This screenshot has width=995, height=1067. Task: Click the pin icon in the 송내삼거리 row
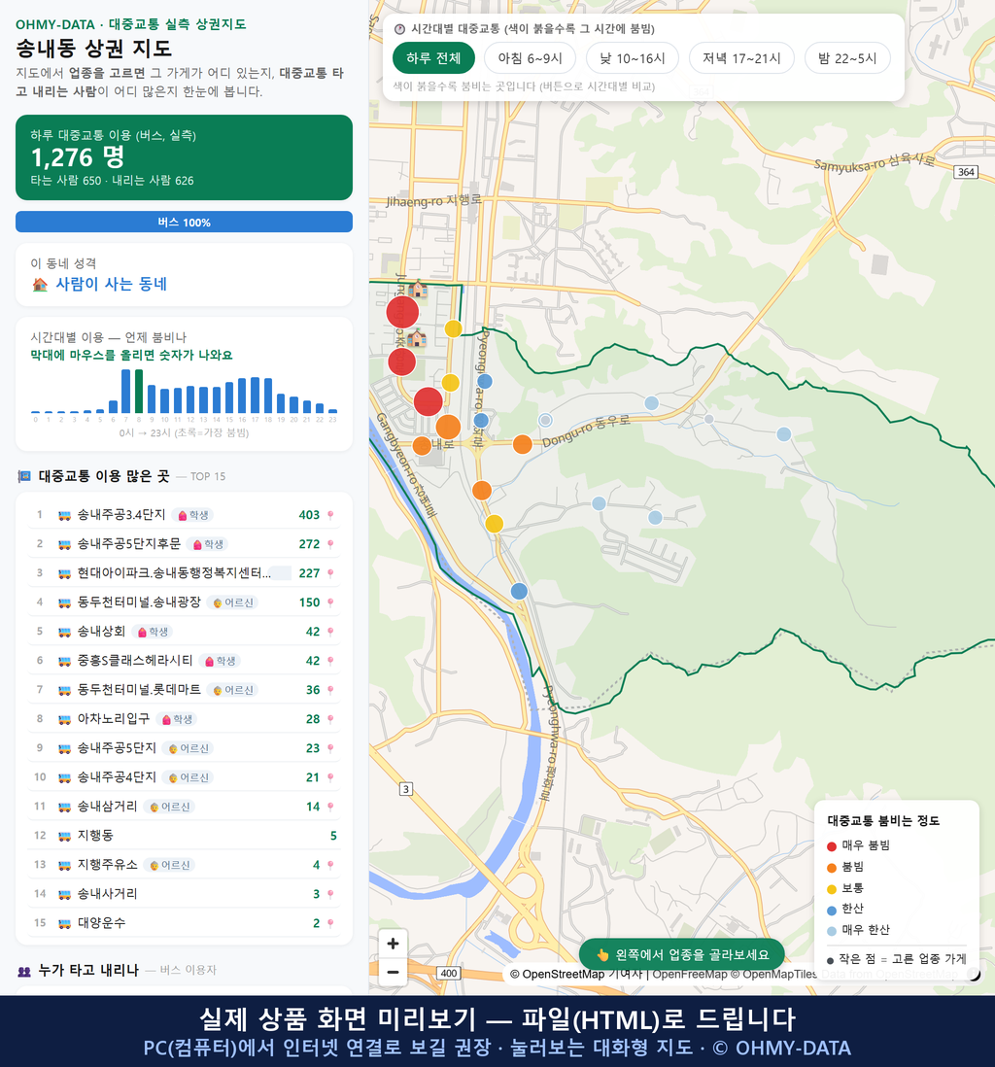click(330, 808)
